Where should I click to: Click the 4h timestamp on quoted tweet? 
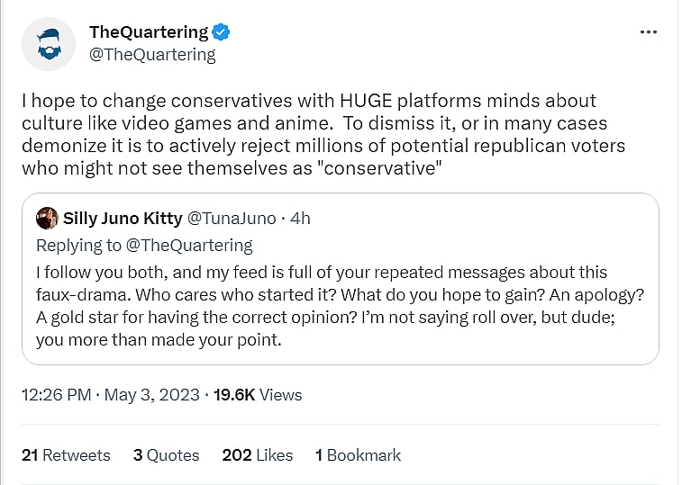(x=300, y=219)
